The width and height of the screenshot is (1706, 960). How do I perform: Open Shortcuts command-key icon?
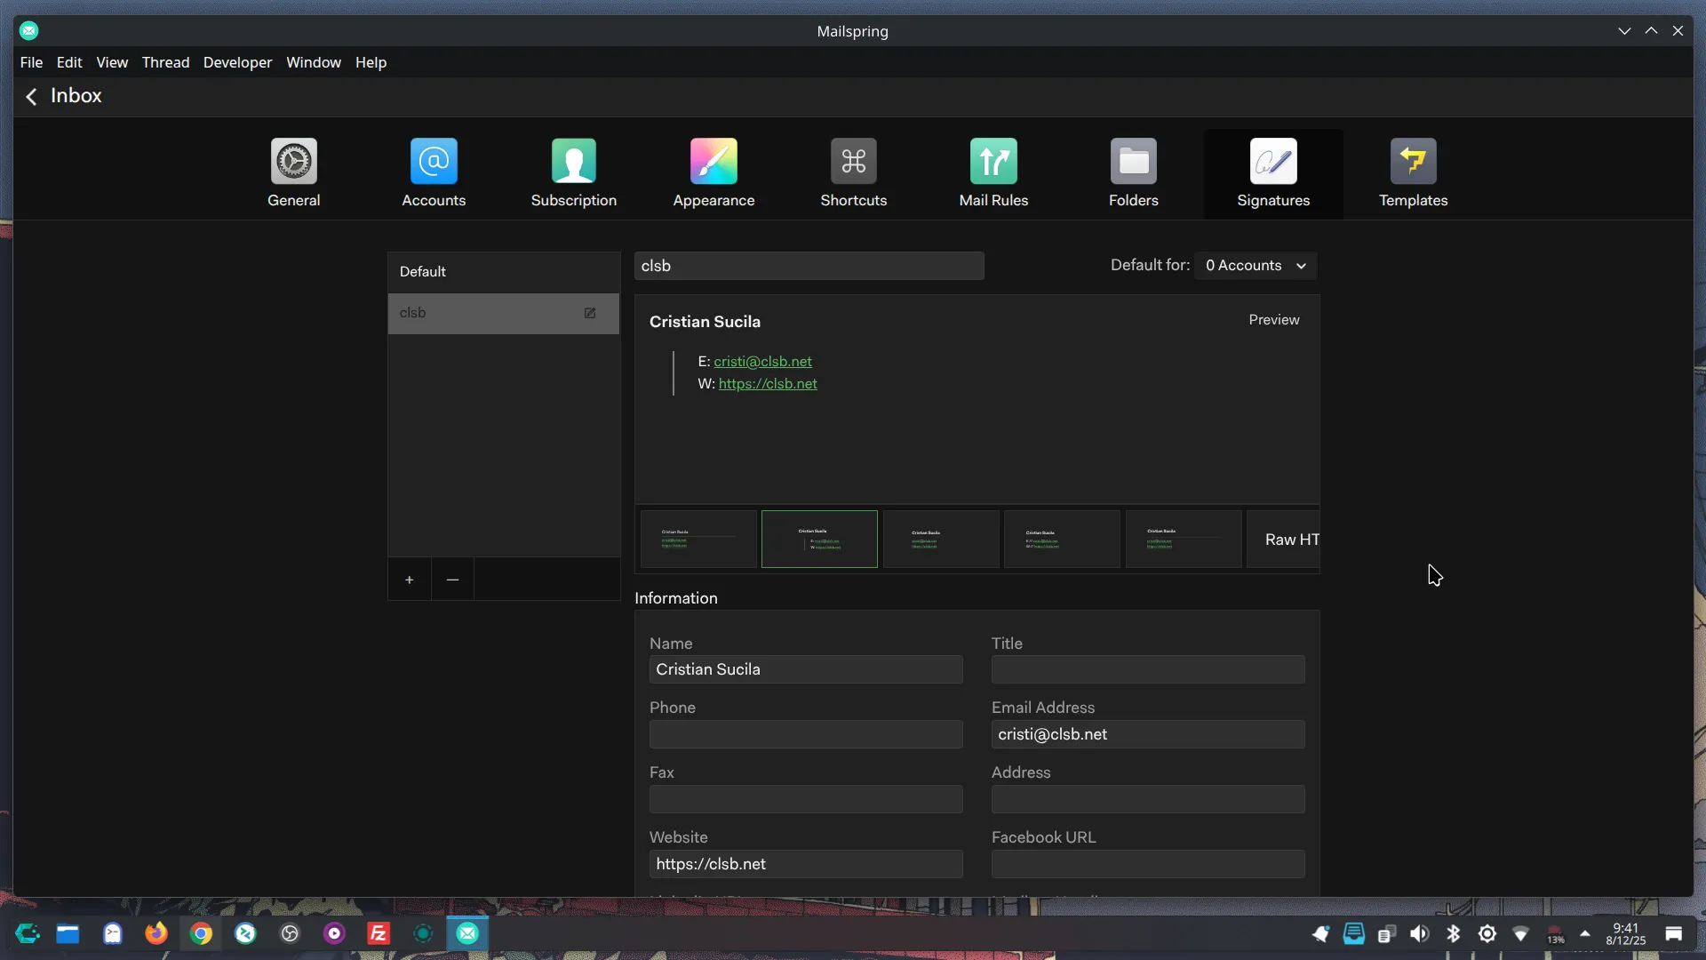853,162
